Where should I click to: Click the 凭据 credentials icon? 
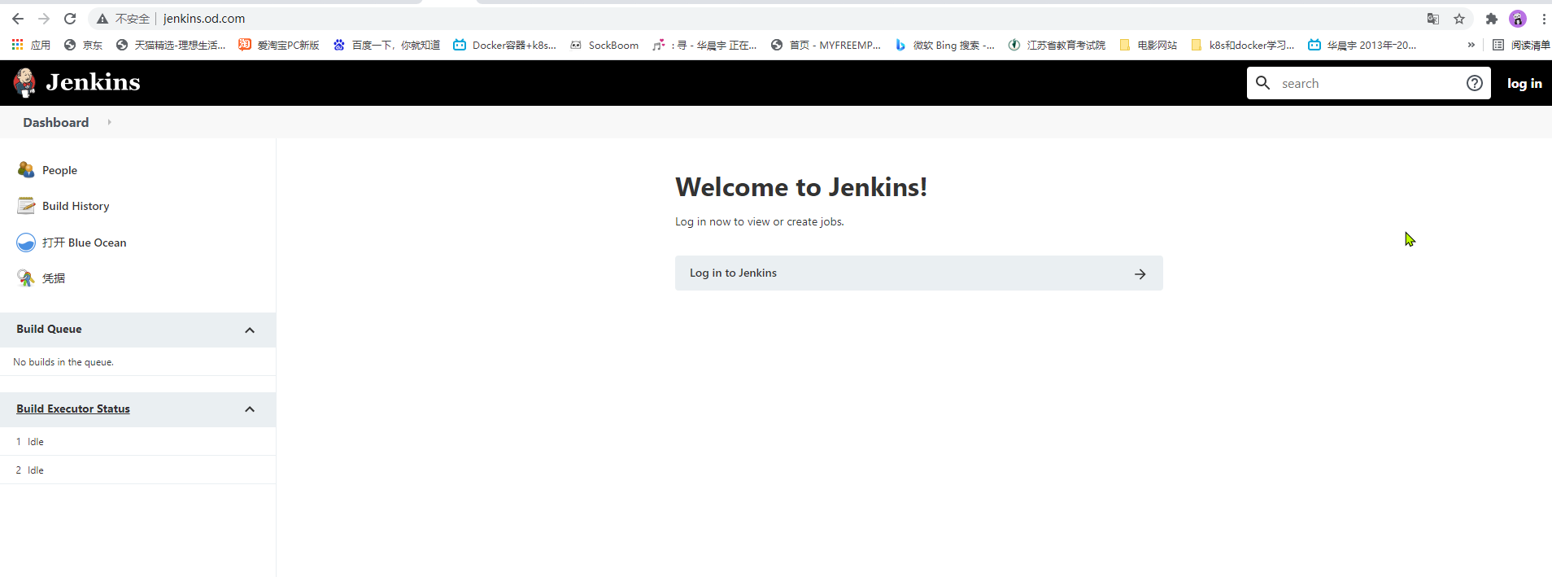point(26,278)
